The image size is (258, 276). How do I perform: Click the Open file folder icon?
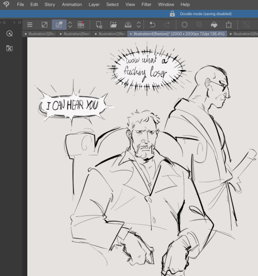(x=114, y=25)
